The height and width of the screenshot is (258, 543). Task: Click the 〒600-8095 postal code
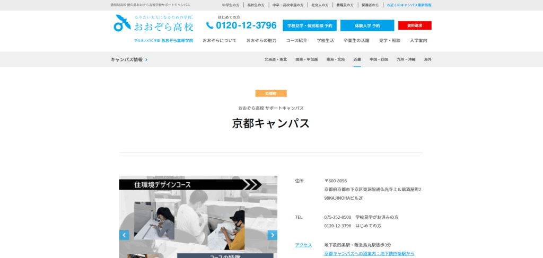[336, 181]
